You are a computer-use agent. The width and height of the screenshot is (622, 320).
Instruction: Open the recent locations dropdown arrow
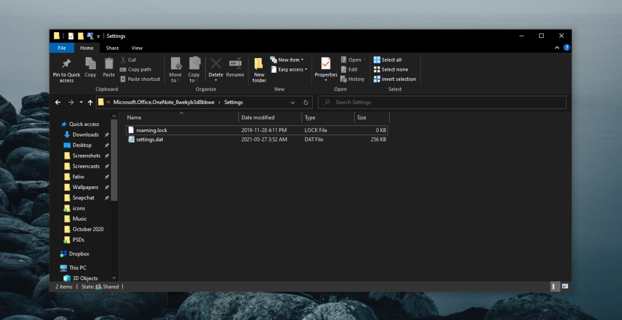(81, 103)
